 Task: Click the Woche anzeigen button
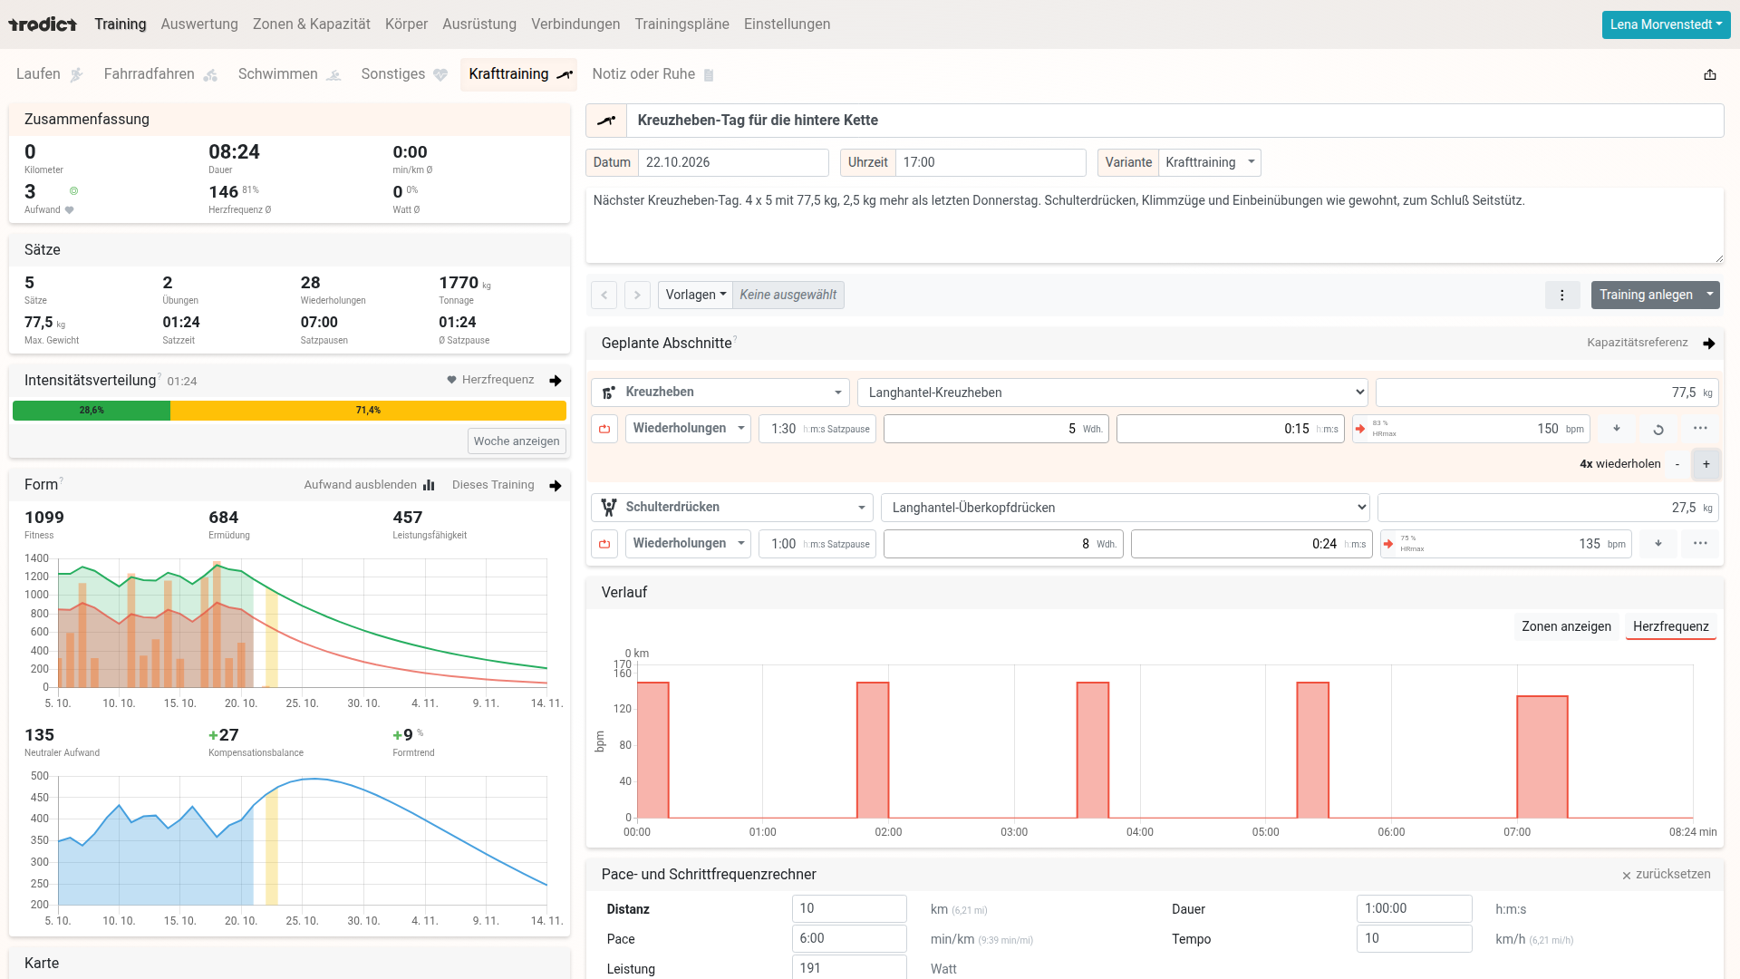pyautogui.click(x=517, y=441)
